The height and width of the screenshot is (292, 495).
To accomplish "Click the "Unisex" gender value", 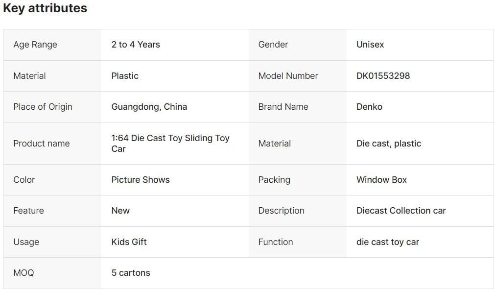I will pyautogui.click(x=370, y=45).
